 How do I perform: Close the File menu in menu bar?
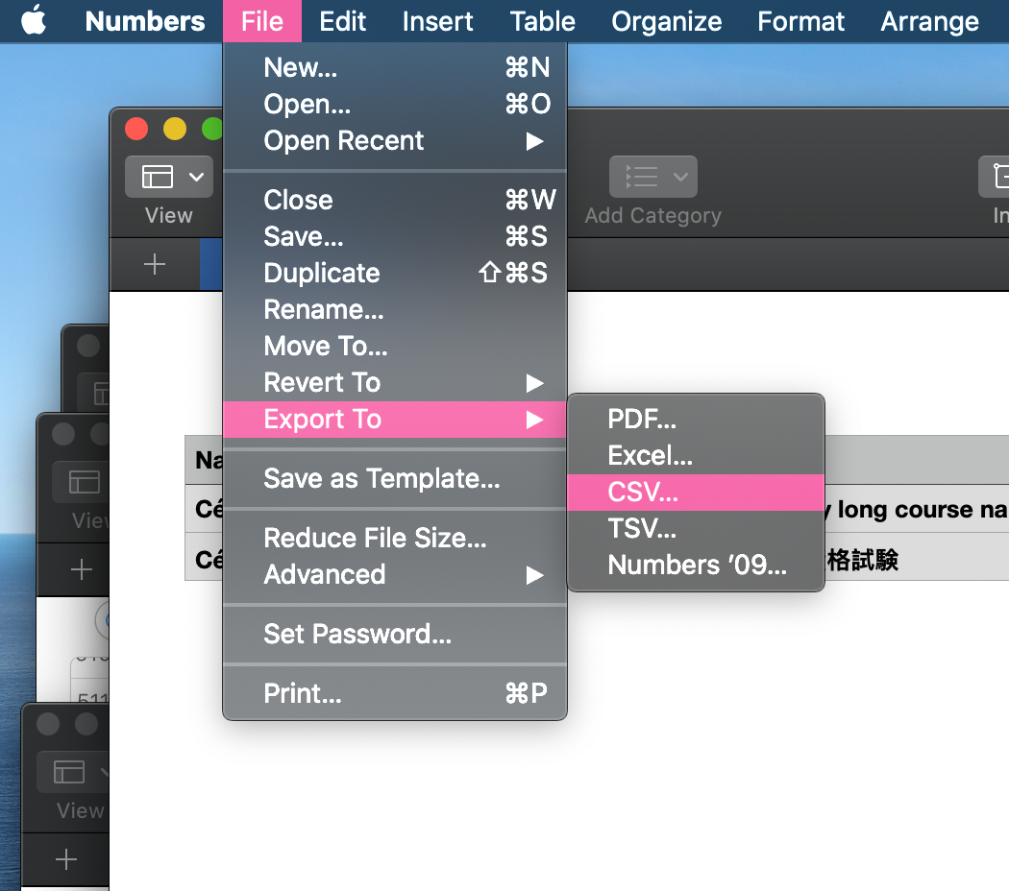point(262,21)
